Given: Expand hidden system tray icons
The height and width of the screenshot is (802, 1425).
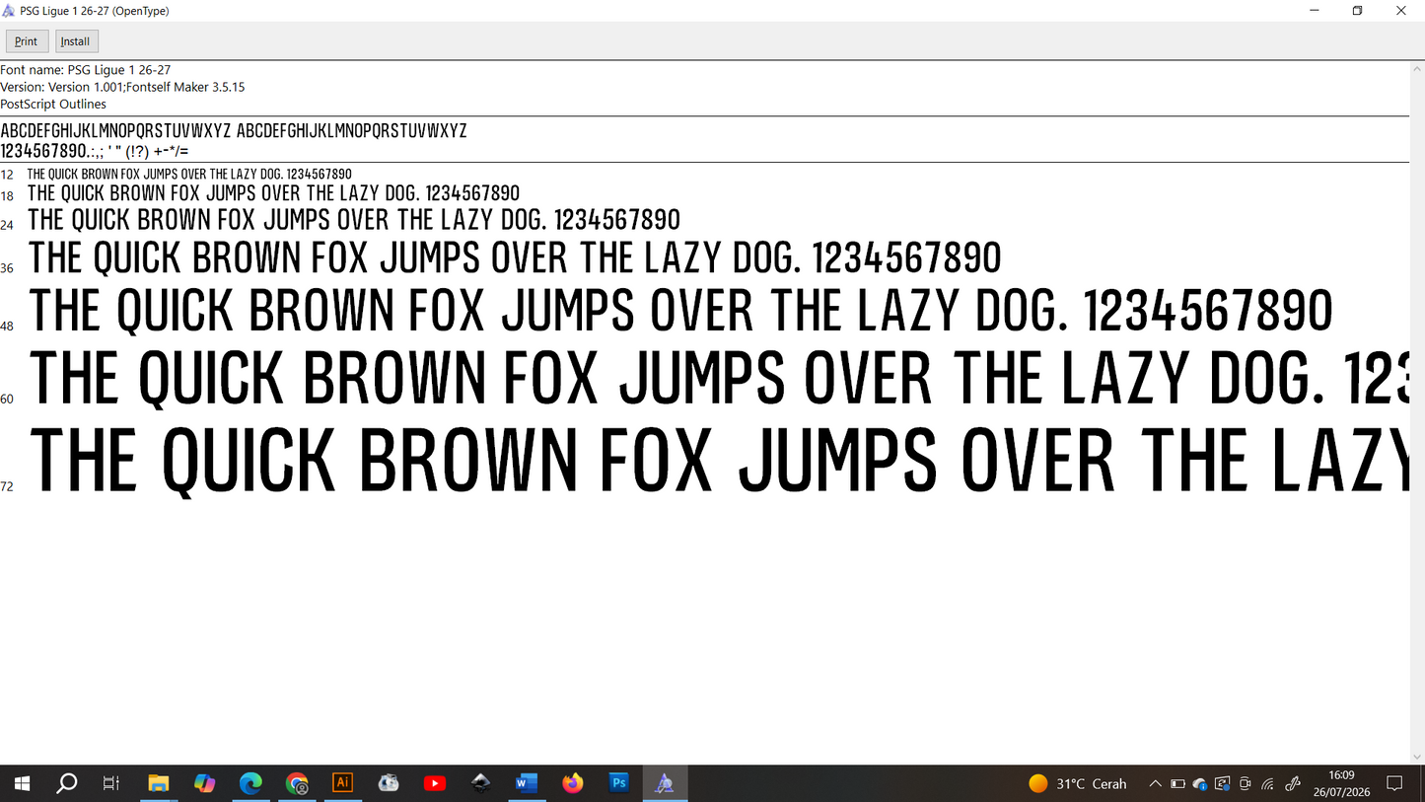Looking at the screenshot, I should pos(1155,784).
